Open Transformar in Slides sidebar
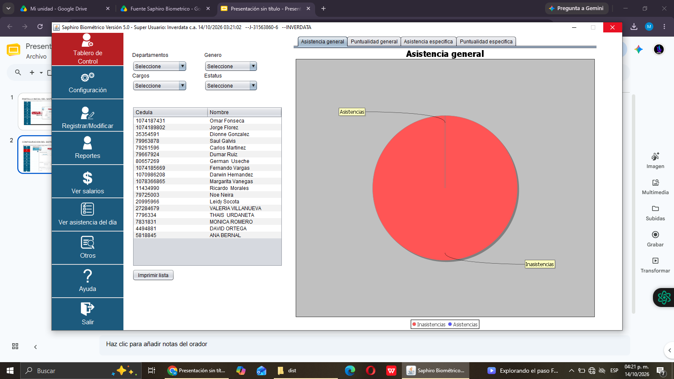The height and width of the screenshot is (379, 674). click(655, 265)
